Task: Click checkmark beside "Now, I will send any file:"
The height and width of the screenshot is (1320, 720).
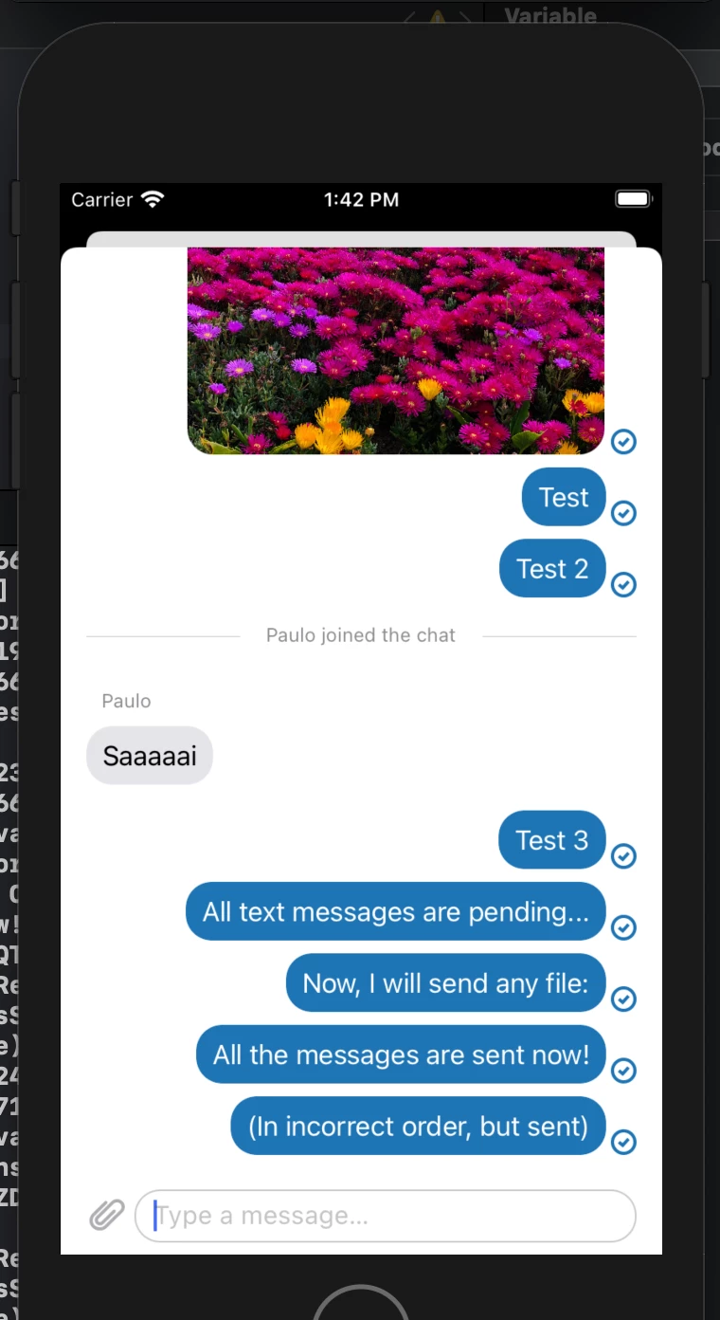Action: pyautogui.click(x=623, y=999)
